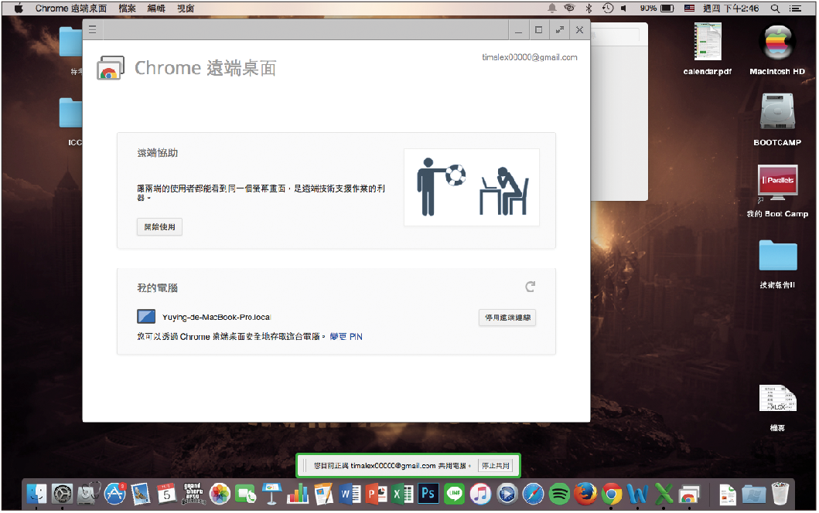
Task: Open Keynote from the Dock
Action: tap(271, 493)
